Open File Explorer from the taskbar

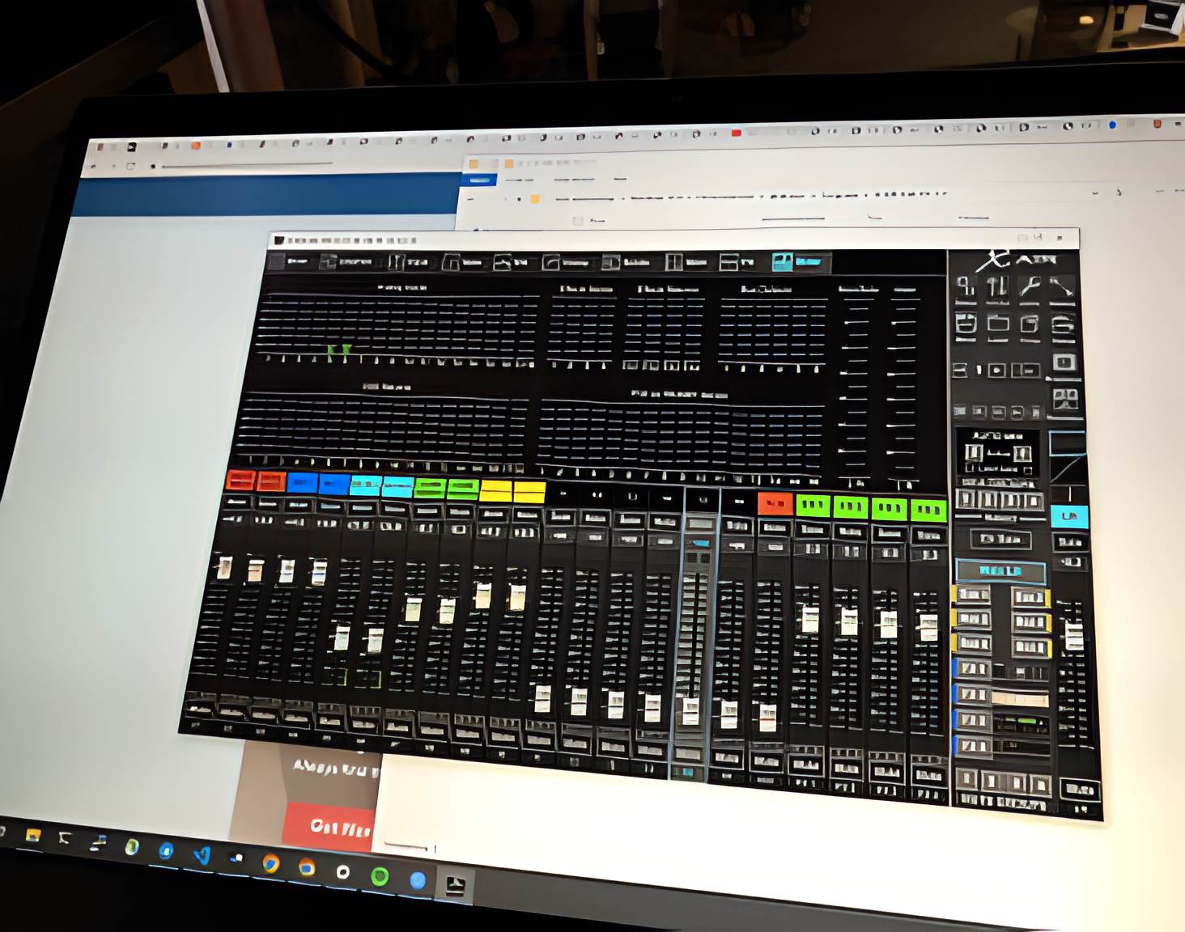[x=32, y=836]
